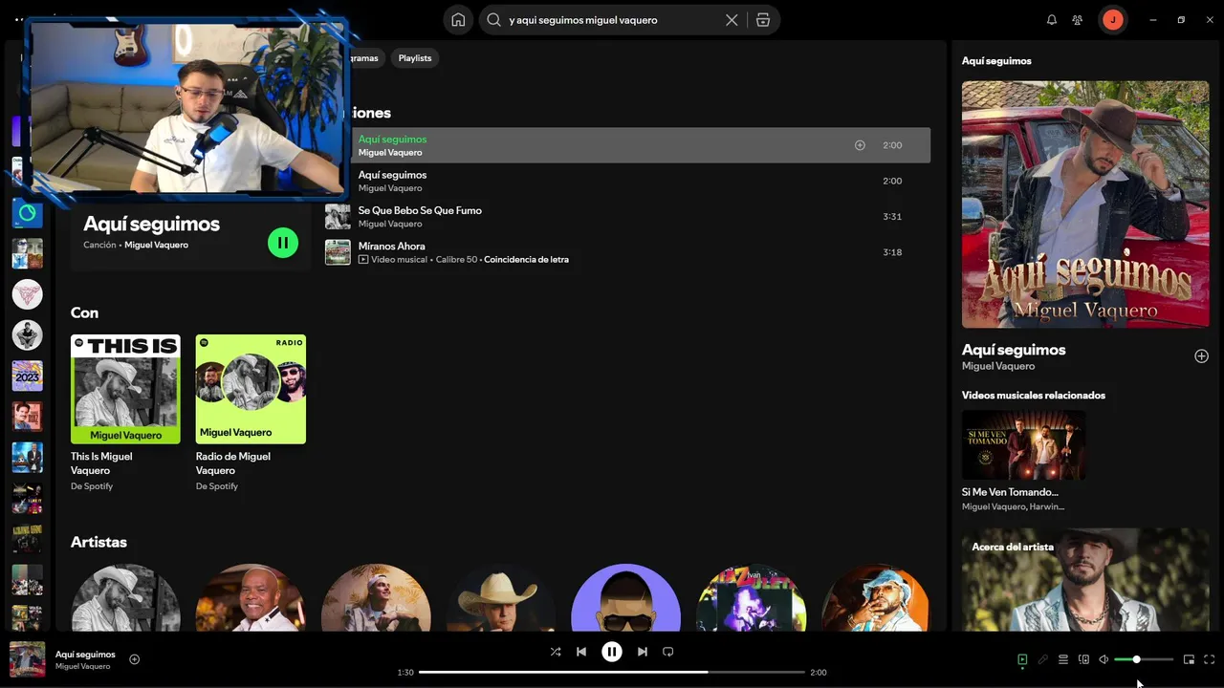Add current track to Liked from bottom bar
Viewport: 1224px width, 688px height.
tap(134, 659)
